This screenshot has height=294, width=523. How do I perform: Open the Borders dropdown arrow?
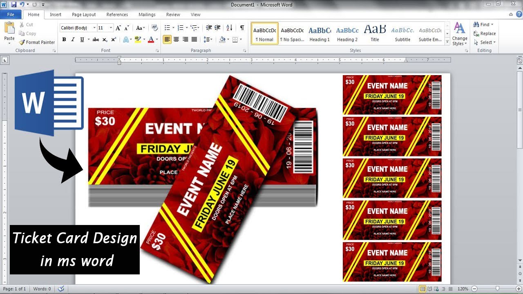240,40
